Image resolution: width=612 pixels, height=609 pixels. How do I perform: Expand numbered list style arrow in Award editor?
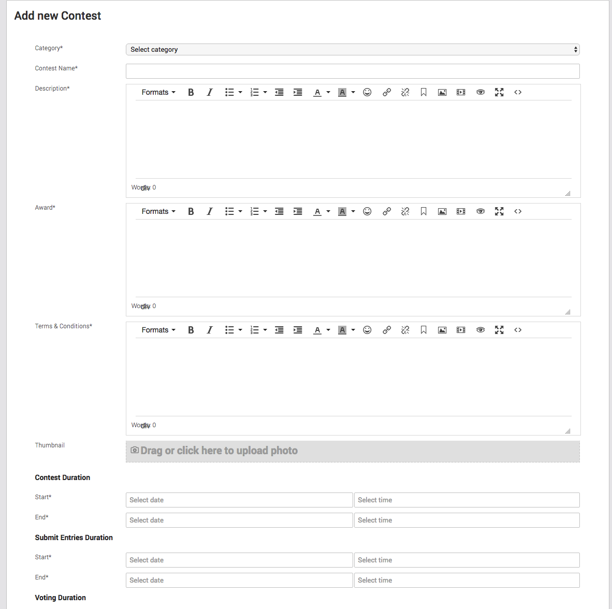(x=265, y=211)
